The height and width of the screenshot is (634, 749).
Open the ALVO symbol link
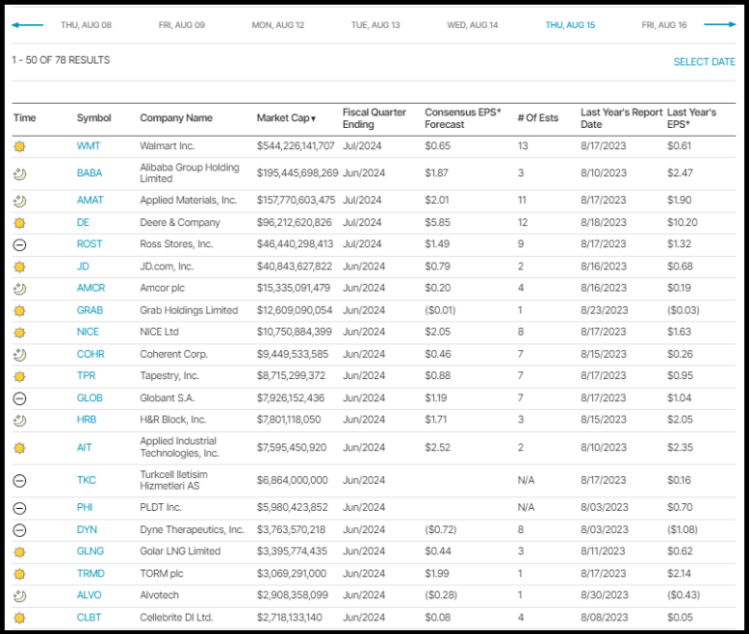pyautogui.click(x=89, y=595)
